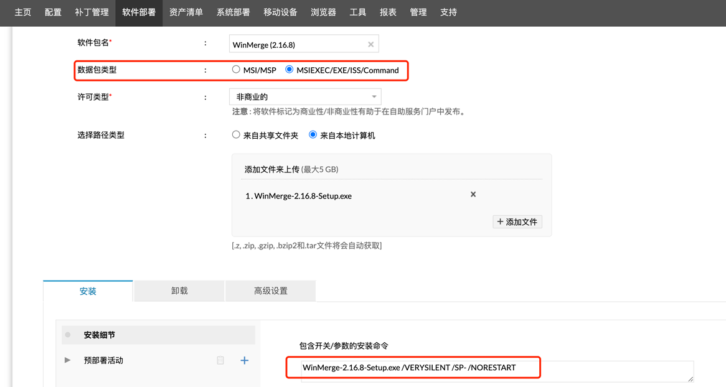The height and width of the screenshot is (387, 726).
Task: Open the 管理 menu
Action: click(418, 12)
